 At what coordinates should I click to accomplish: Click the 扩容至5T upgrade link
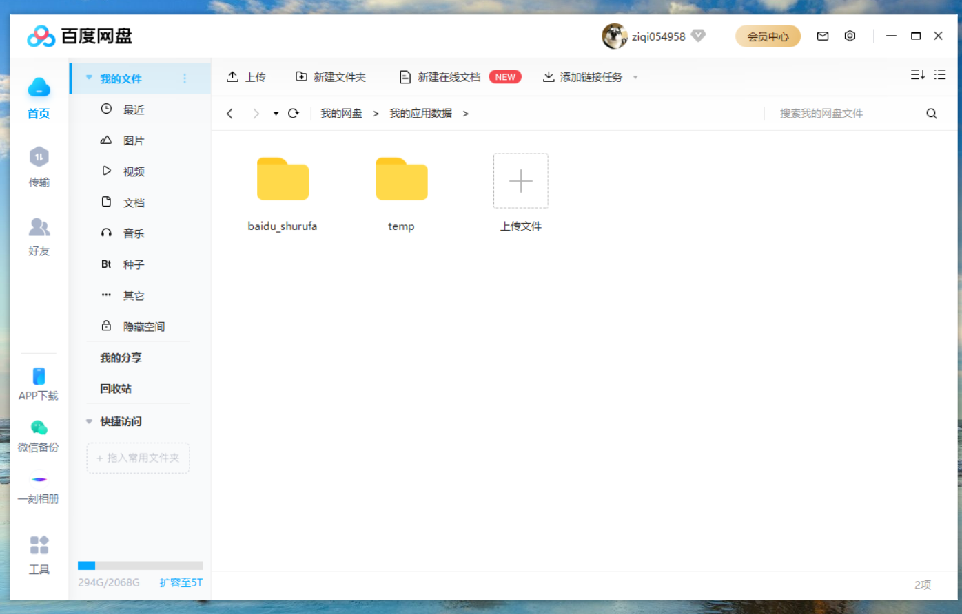click(180, 582)
